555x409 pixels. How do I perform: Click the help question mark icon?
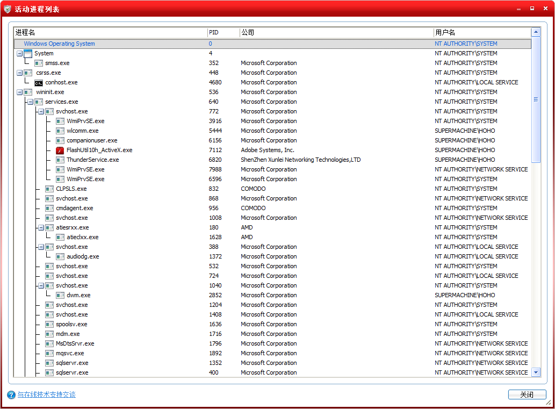tap(11, 394)
